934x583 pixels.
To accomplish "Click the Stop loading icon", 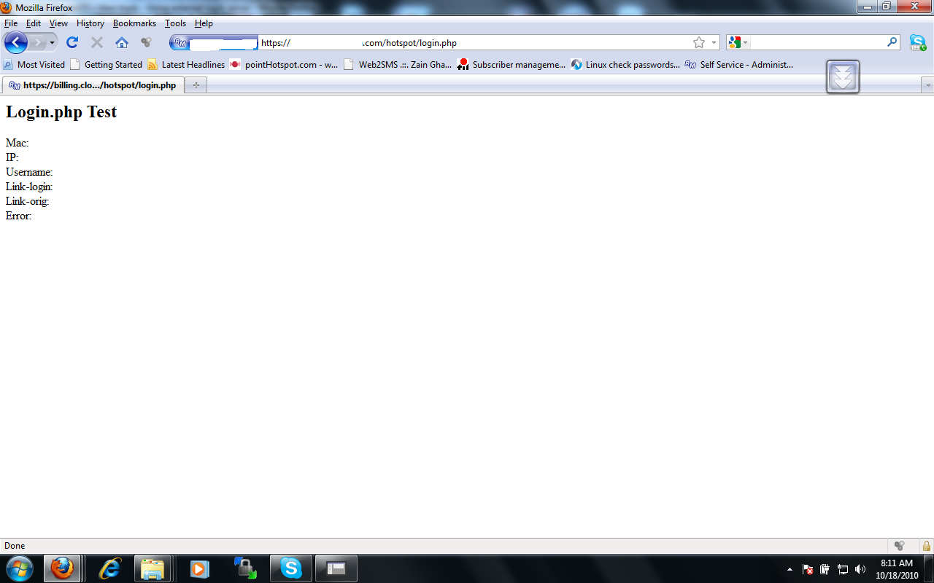I will [96, 42].
